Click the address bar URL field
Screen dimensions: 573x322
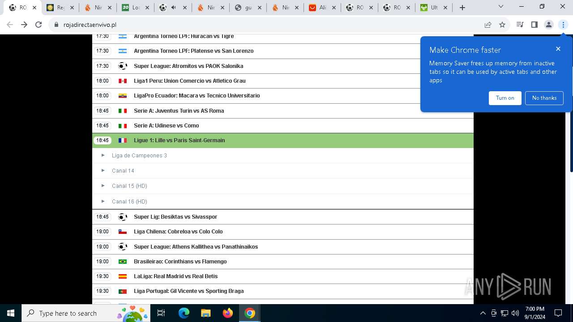(269, 25)
